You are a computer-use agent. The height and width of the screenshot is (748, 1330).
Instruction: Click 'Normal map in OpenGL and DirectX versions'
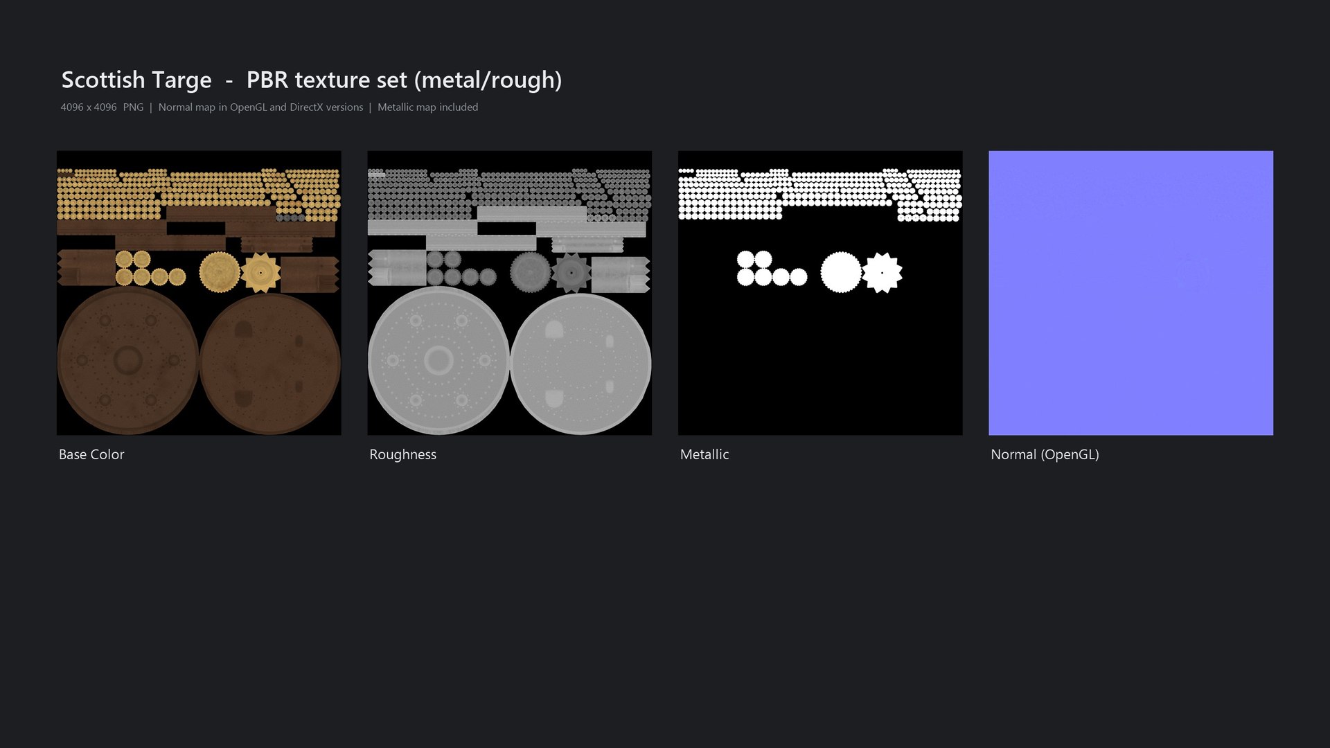coord(260,107)
